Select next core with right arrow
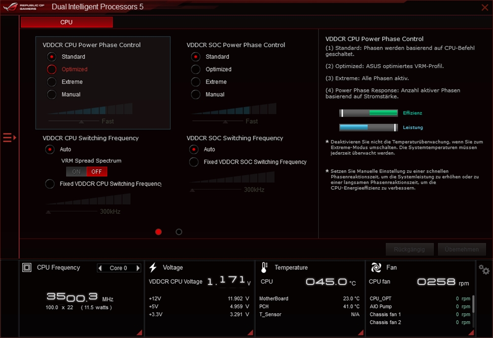The image size is (493, 338). (138, 268)
